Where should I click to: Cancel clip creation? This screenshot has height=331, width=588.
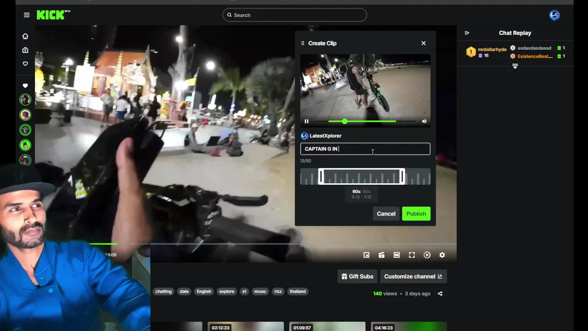point(386,214)
